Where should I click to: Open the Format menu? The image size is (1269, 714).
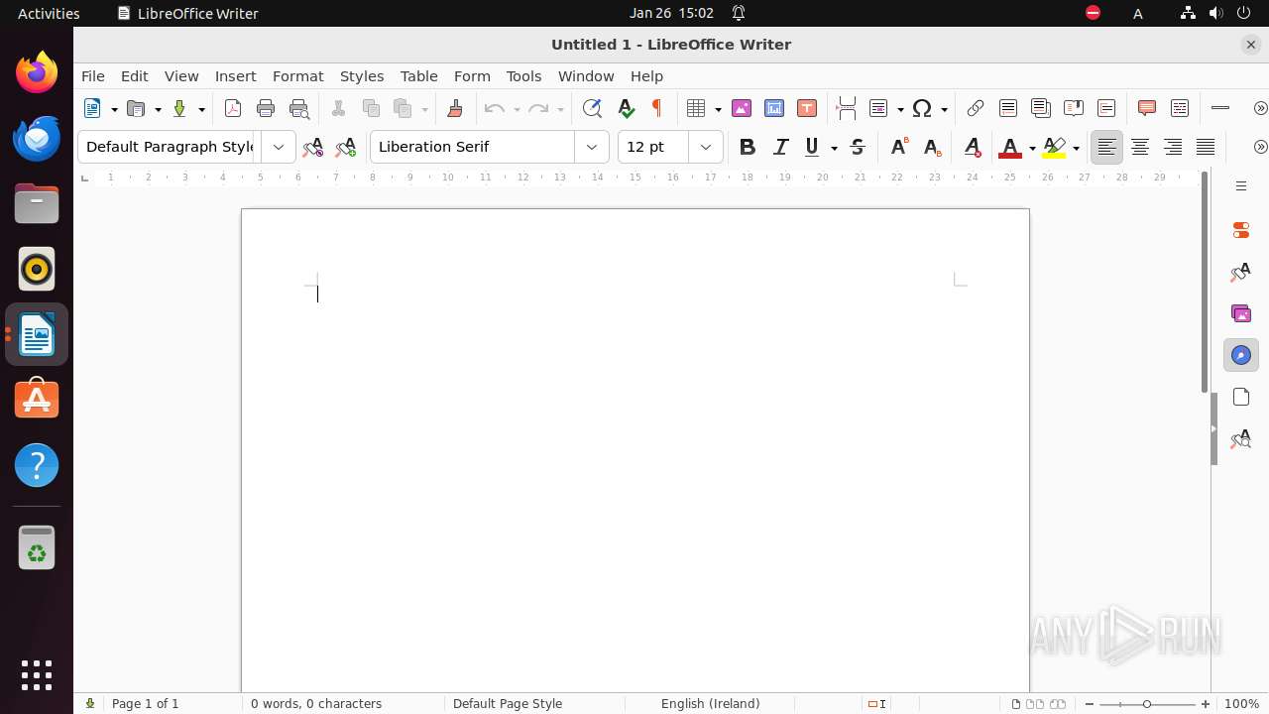coord(297,76)
